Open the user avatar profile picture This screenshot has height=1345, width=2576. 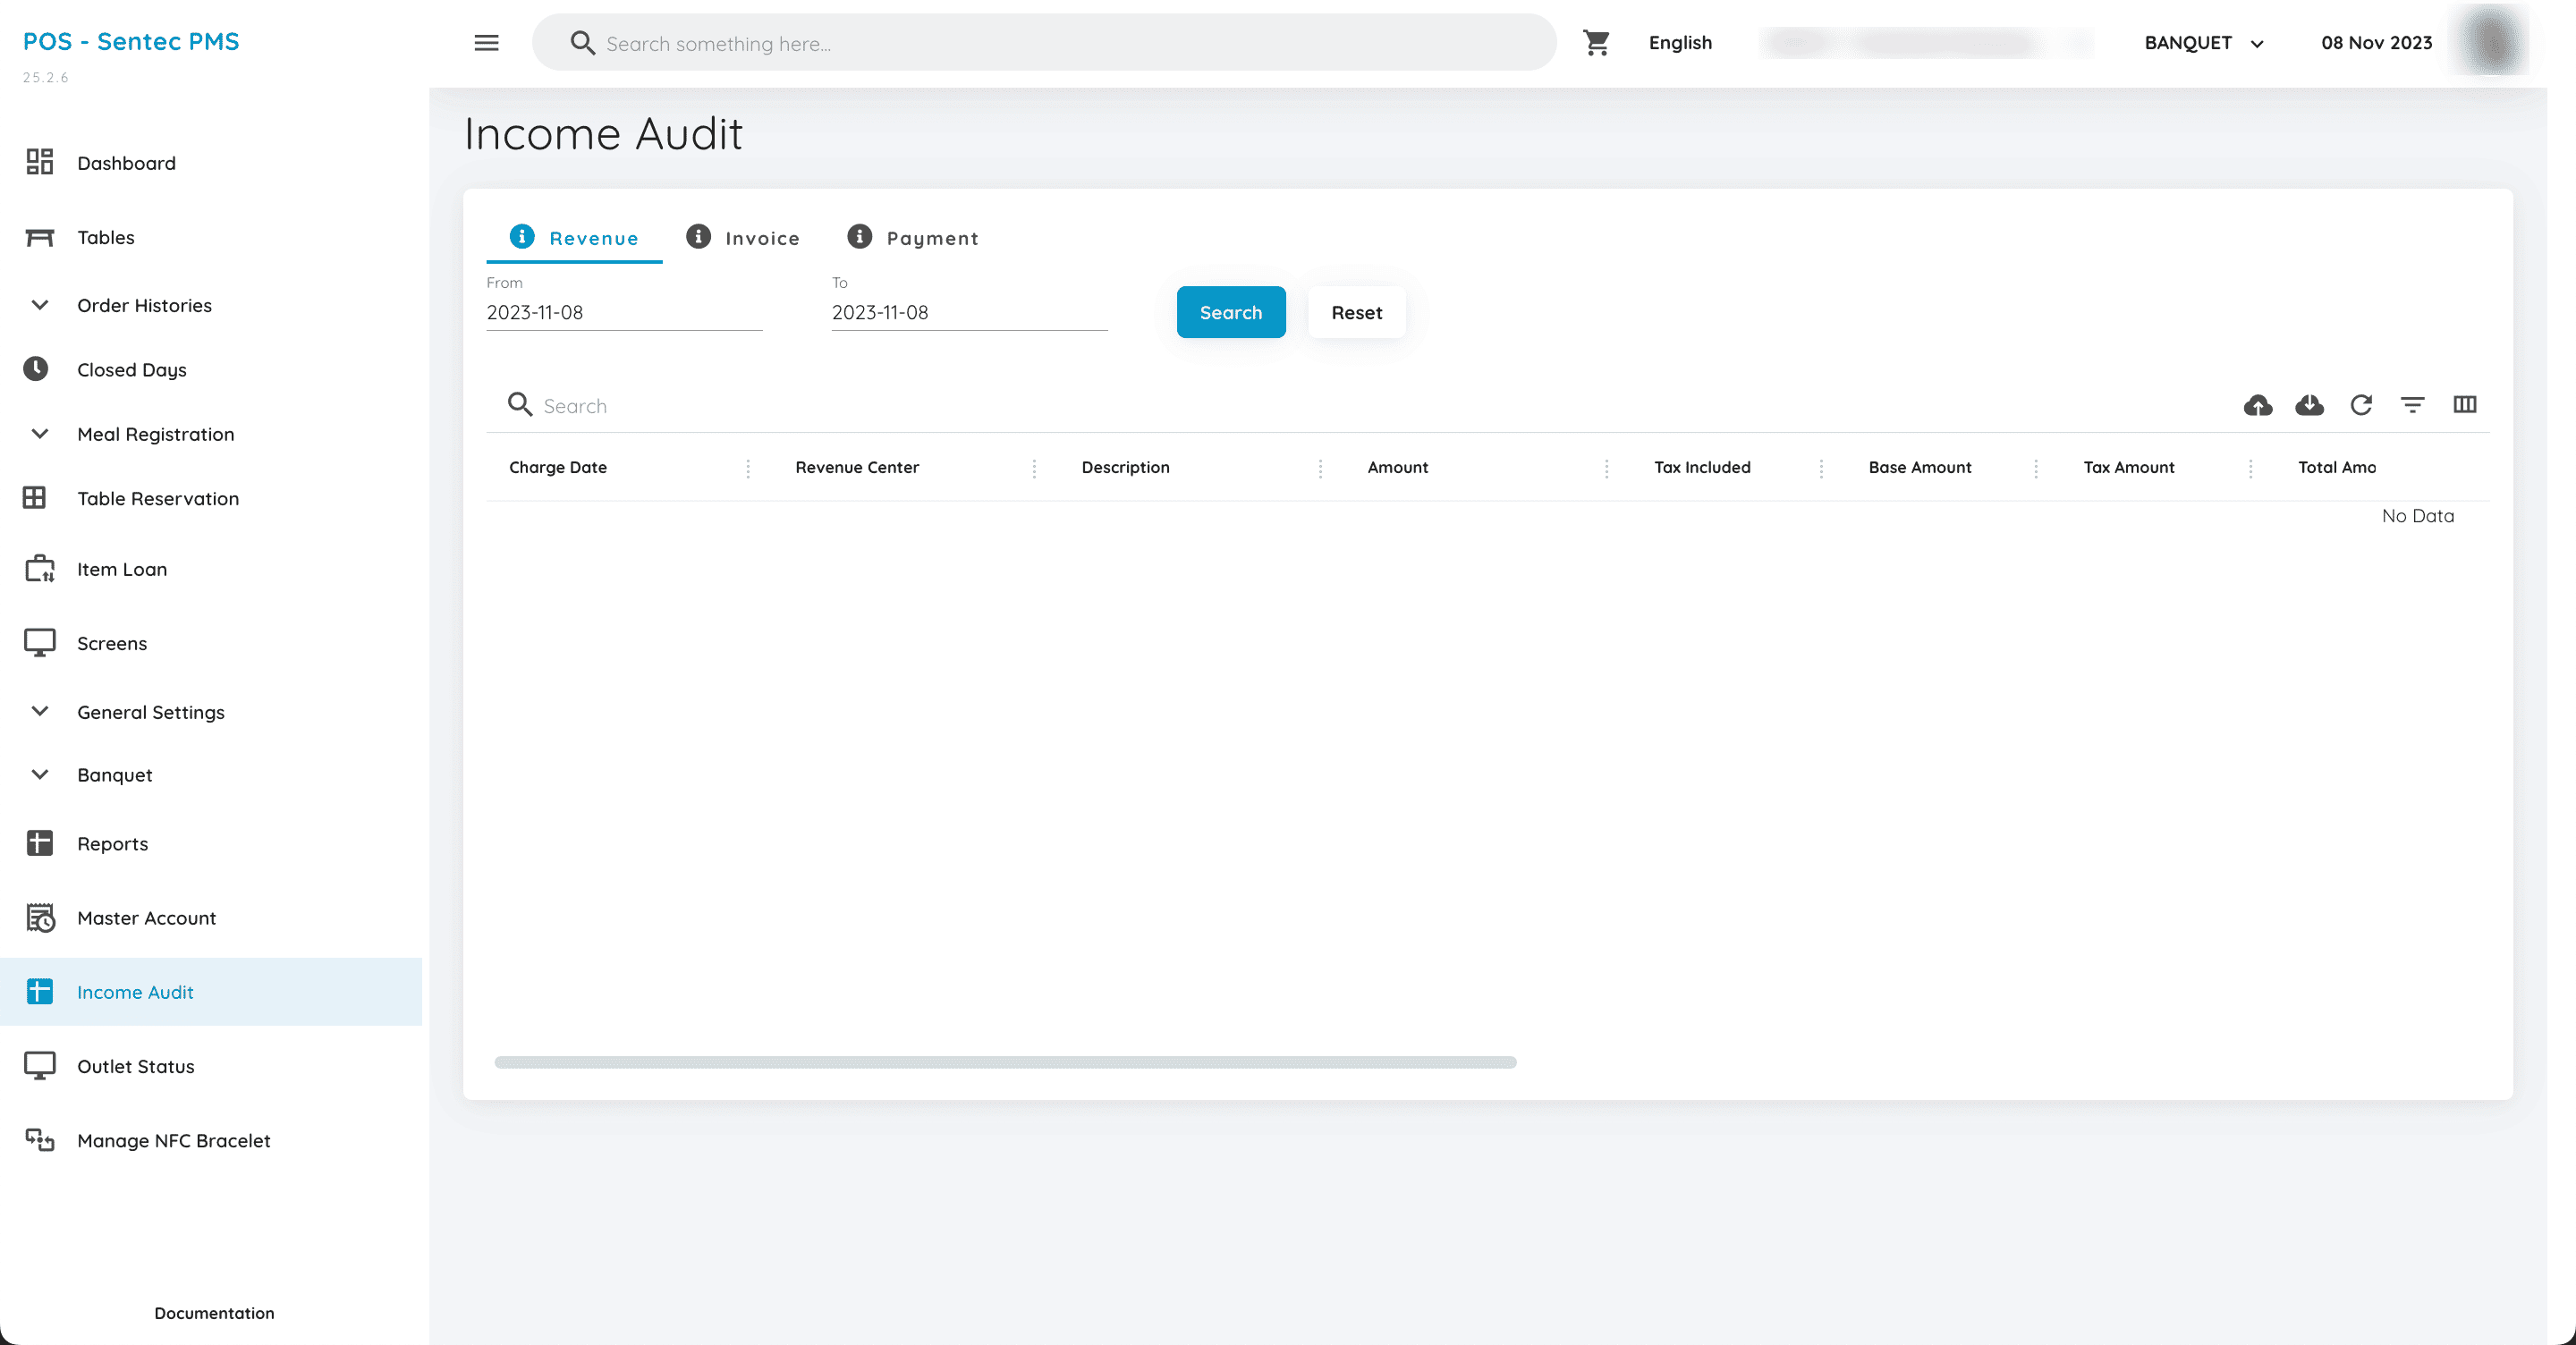(2491, 41)
